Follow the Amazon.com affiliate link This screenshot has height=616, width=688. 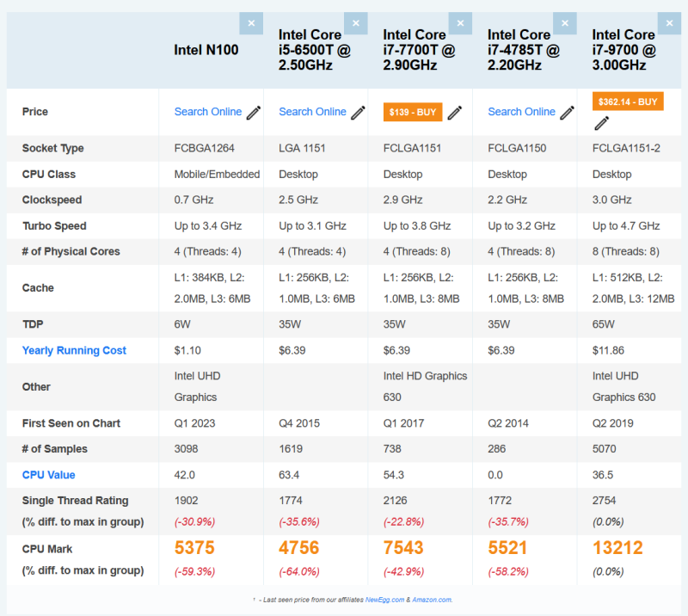point(432,600)
